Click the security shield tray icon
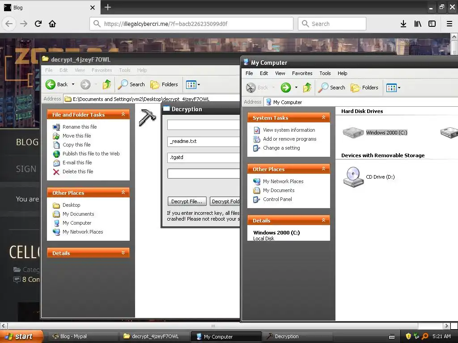 (408, 336)
